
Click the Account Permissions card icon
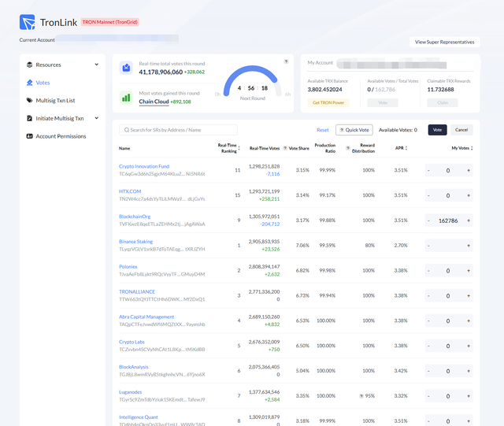pos(30,136)
